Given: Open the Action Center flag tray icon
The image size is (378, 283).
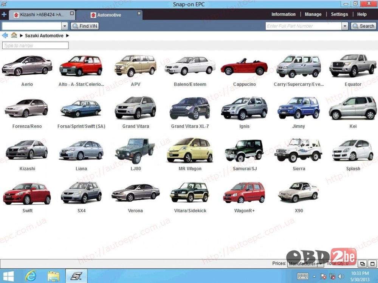Looking at the screenshot, I should coord(323,276).
